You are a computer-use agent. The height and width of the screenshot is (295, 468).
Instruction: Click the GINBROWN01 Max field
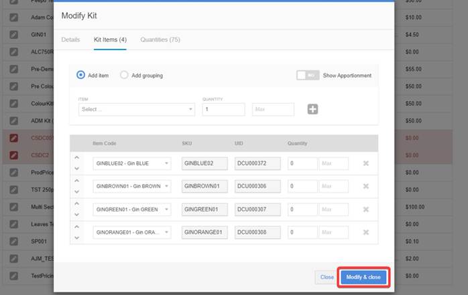point(333,187)
